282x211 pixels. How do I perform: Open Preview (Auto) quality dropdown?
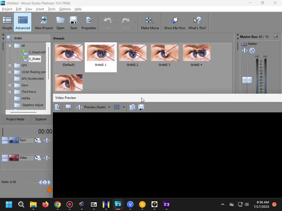97,107
